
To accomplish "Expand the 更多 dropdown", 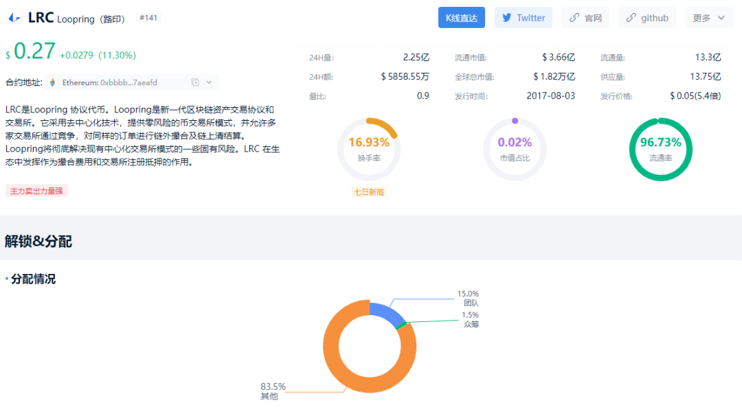I will [x=708, y=17].
